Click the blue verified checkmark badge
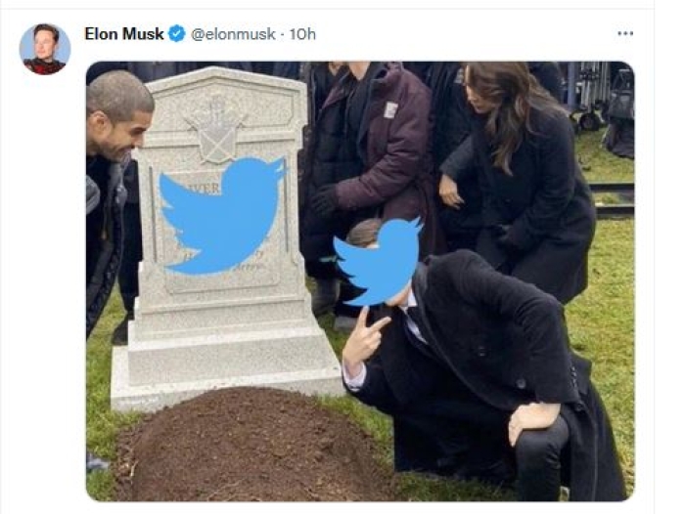685x514 pixels. pyautogui.click(x=177, y=33)
